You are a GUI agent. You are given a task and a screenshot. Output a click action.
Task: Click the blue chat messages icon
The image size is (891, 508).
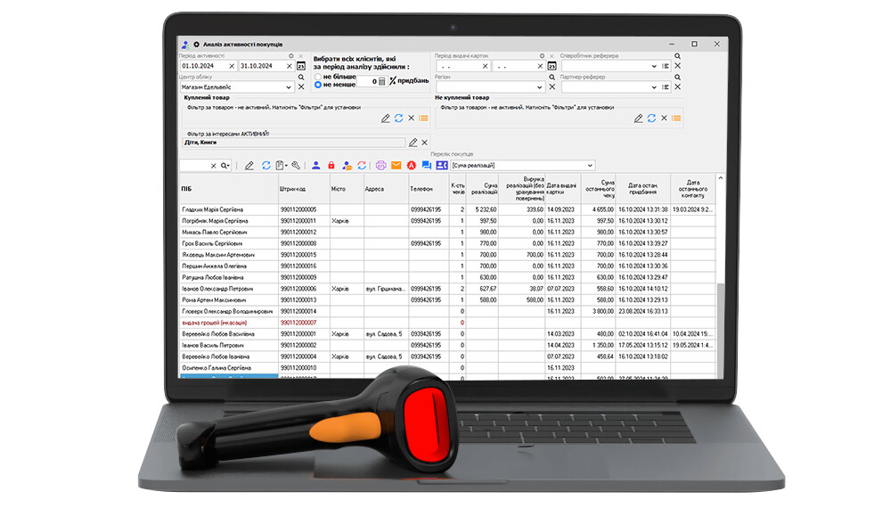click(426, 165)
